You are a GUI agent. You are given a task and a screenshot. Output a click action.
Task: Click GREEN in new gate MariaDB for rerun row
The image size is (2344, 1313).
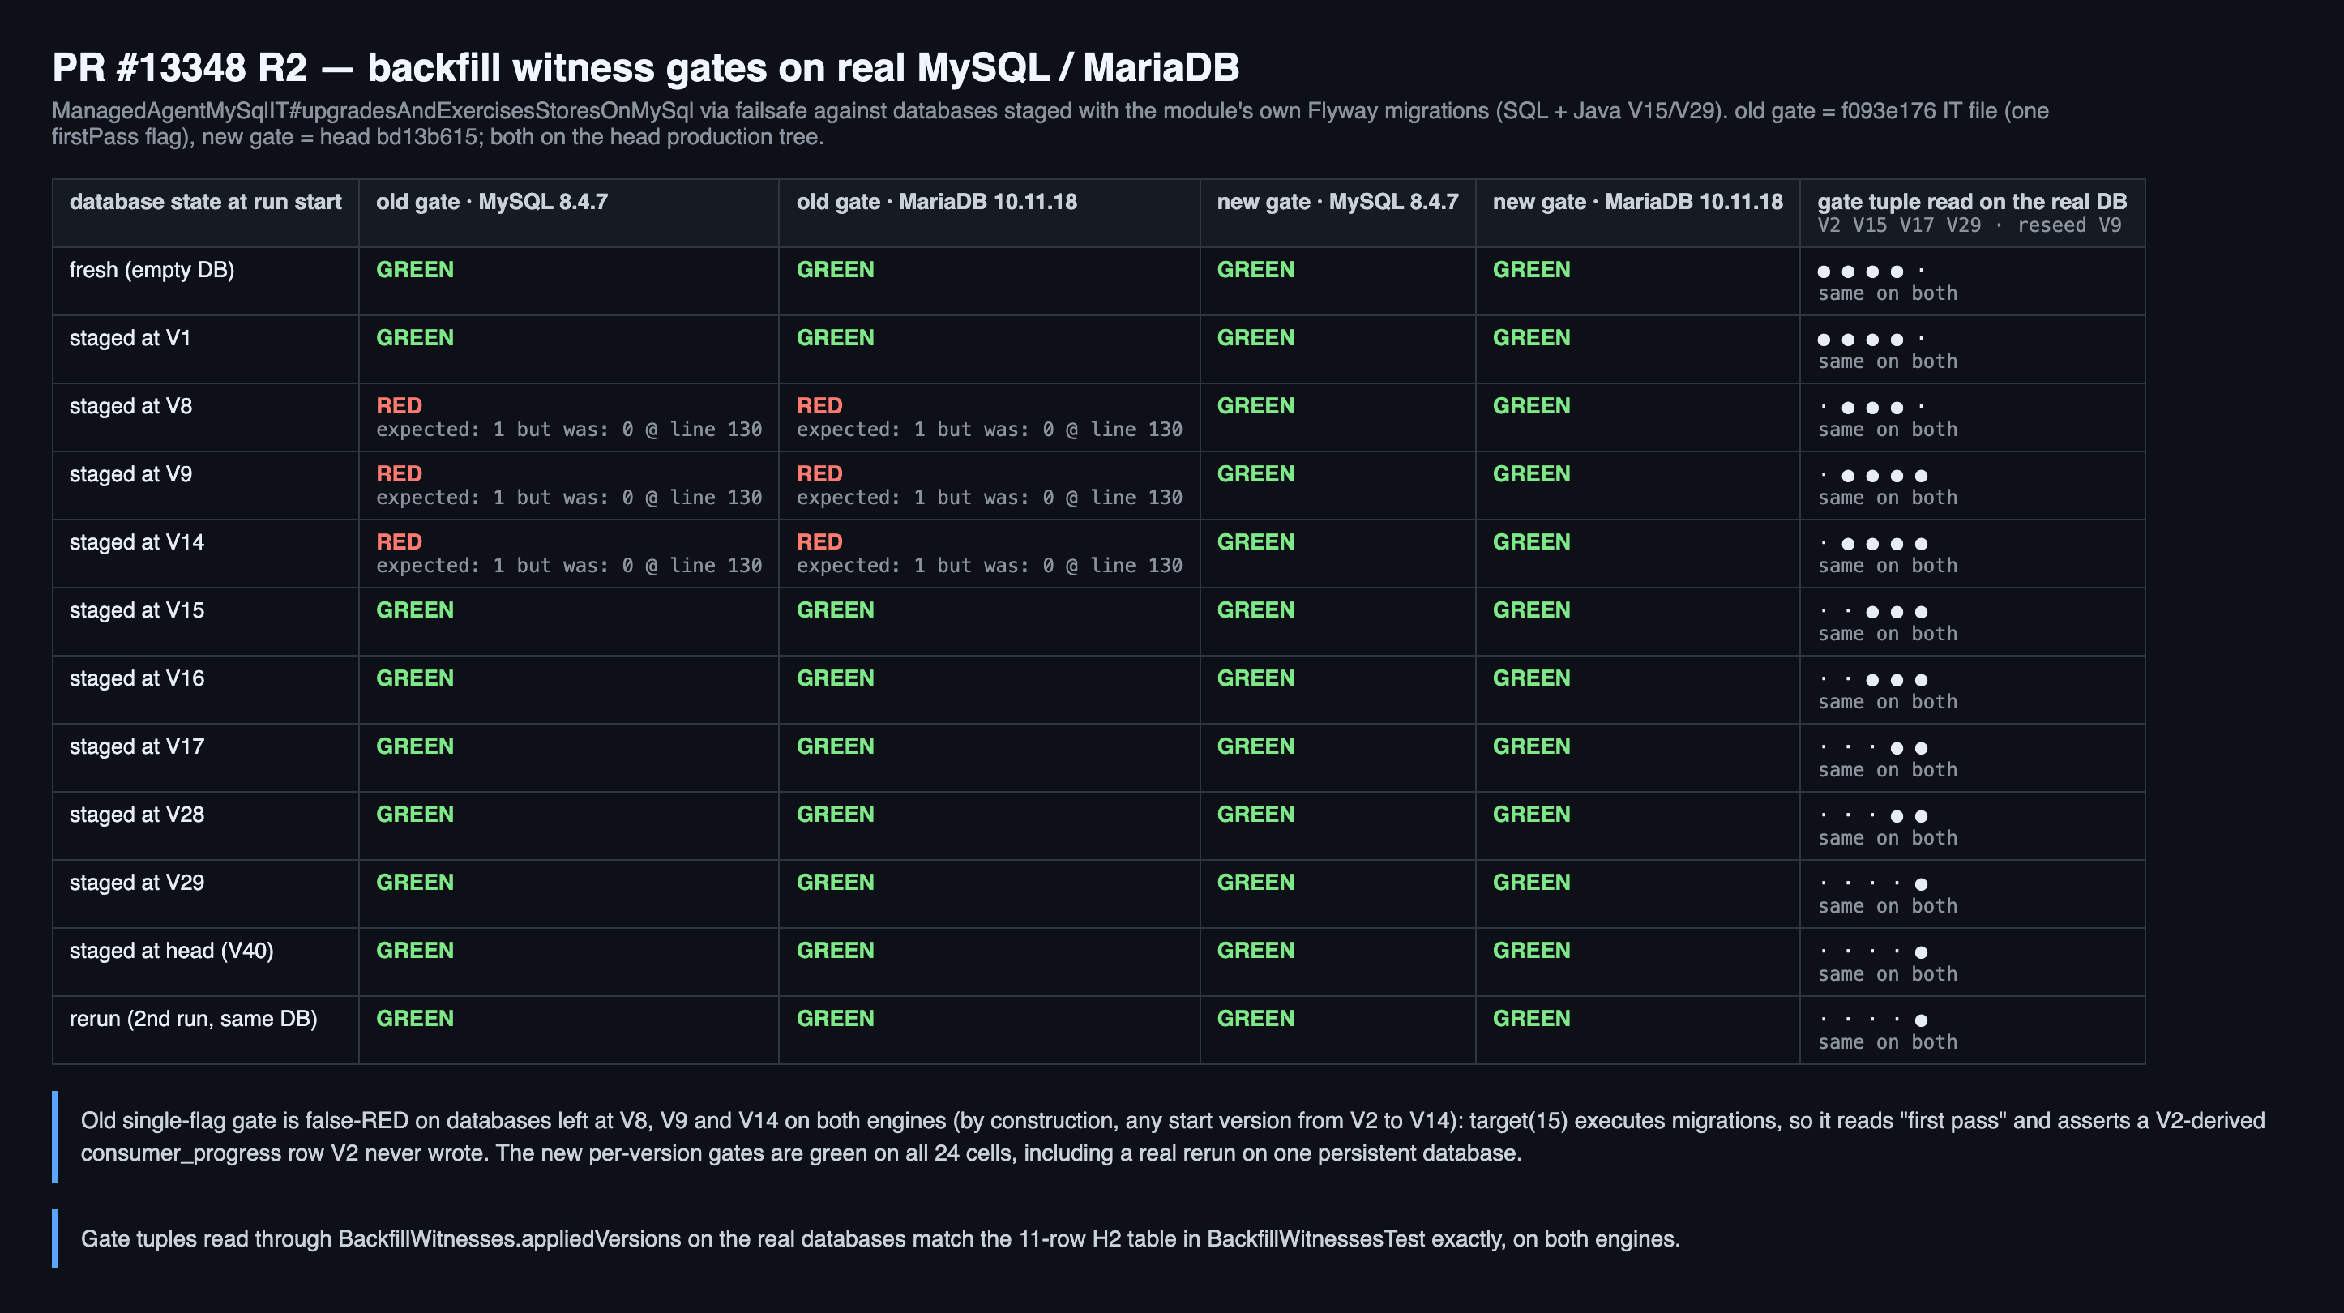(1531, 1019)
